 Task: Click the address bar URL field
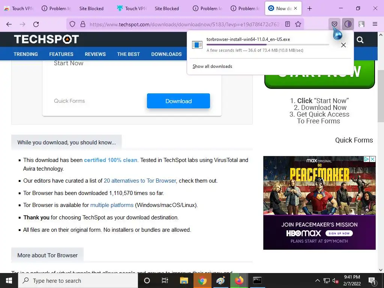(x=184, y=24)
